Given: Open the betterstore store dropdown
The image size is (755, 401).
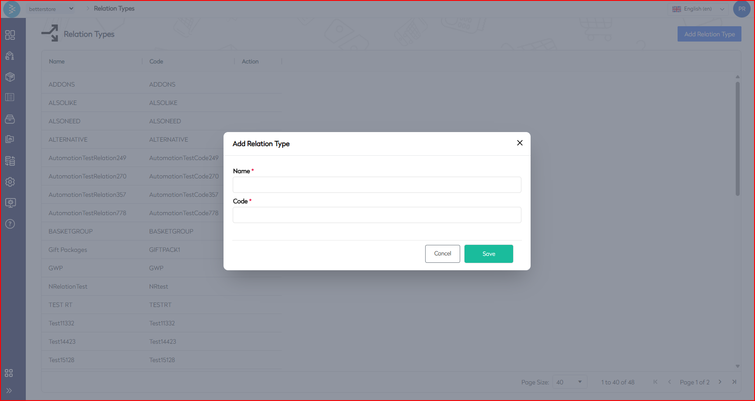Looking at the screenshot, I should (x=51, y=9).
